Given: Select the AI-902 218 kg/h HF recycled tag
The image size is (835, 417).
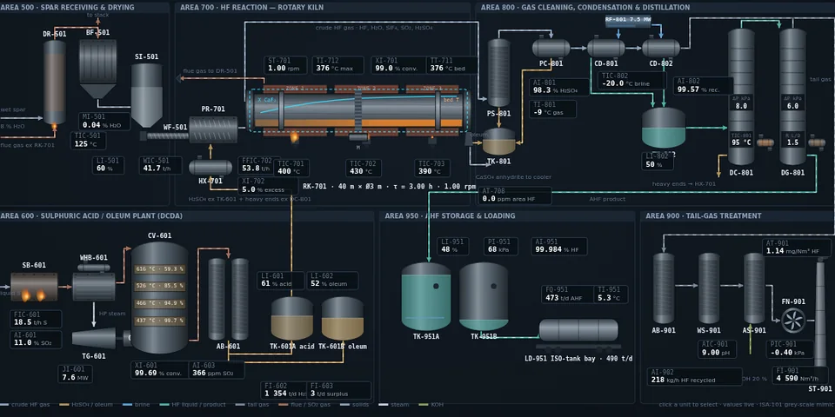Looking at the screenshot, I should pyautogui.click(x=695, y=376).
